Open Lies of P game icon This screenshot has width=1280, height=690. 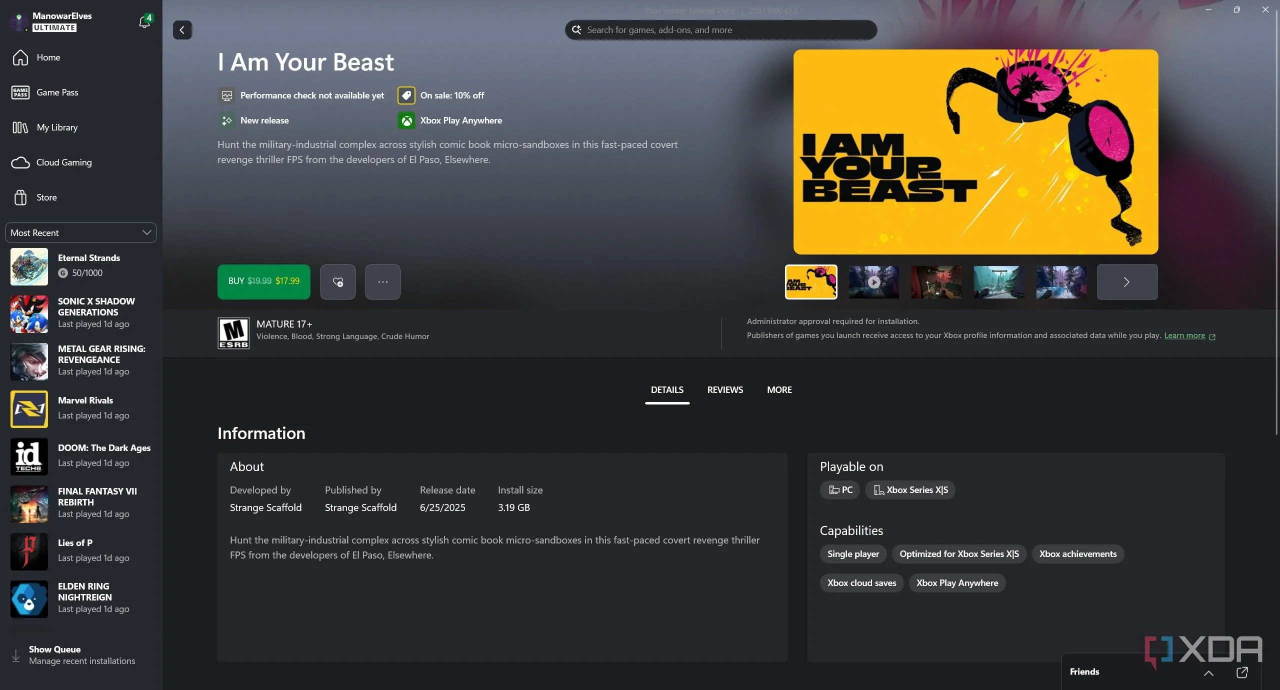click(29, 552)
